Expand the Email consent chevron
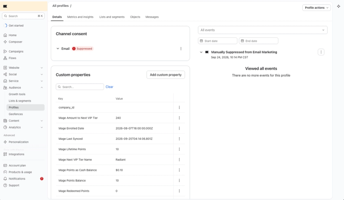 click(58, 49)
